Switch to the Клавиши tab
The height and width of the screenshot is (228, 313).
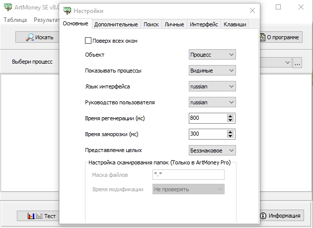click(235, 24)
